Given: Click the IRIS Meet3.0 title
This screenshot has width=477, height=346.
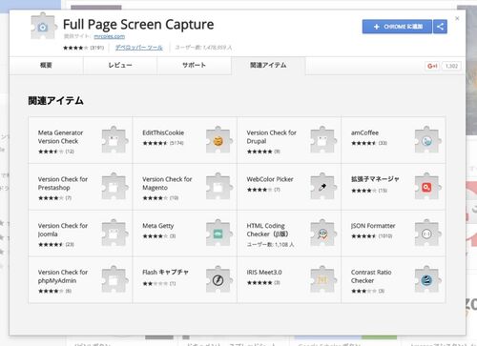Looking at the screenshot, I should coord(264,273).
